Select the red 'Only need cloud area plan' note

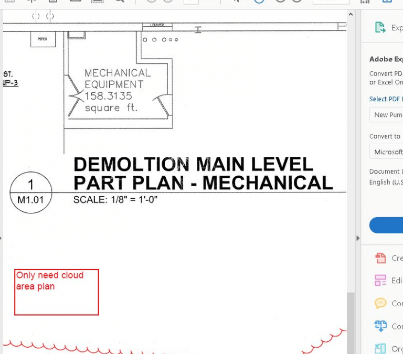57,292
